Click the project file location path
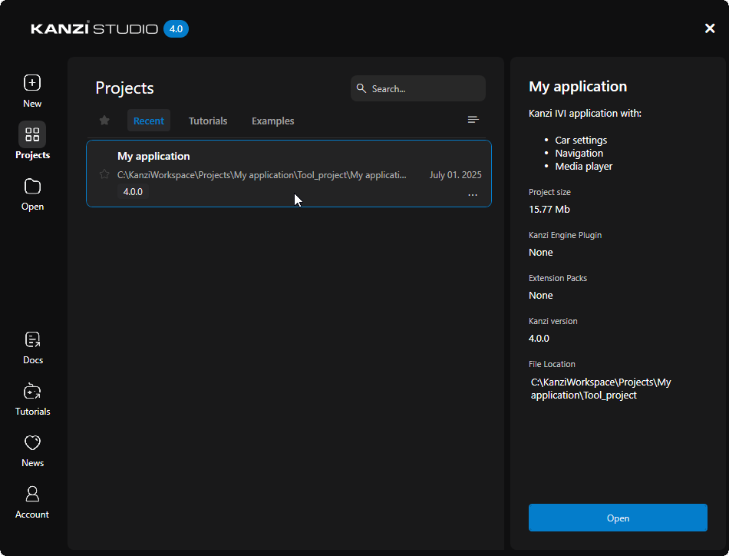The width and height of the screenshot is (729, 556). (x=600, y=389)
